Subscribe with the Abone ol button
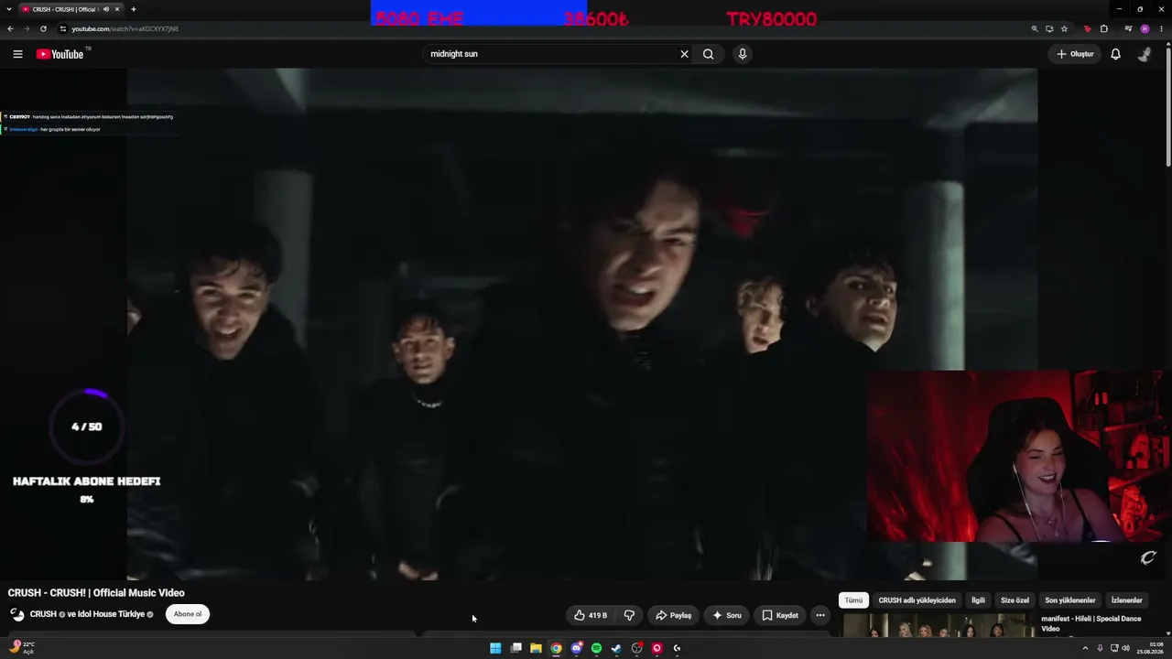 click(x=188, y=614)
